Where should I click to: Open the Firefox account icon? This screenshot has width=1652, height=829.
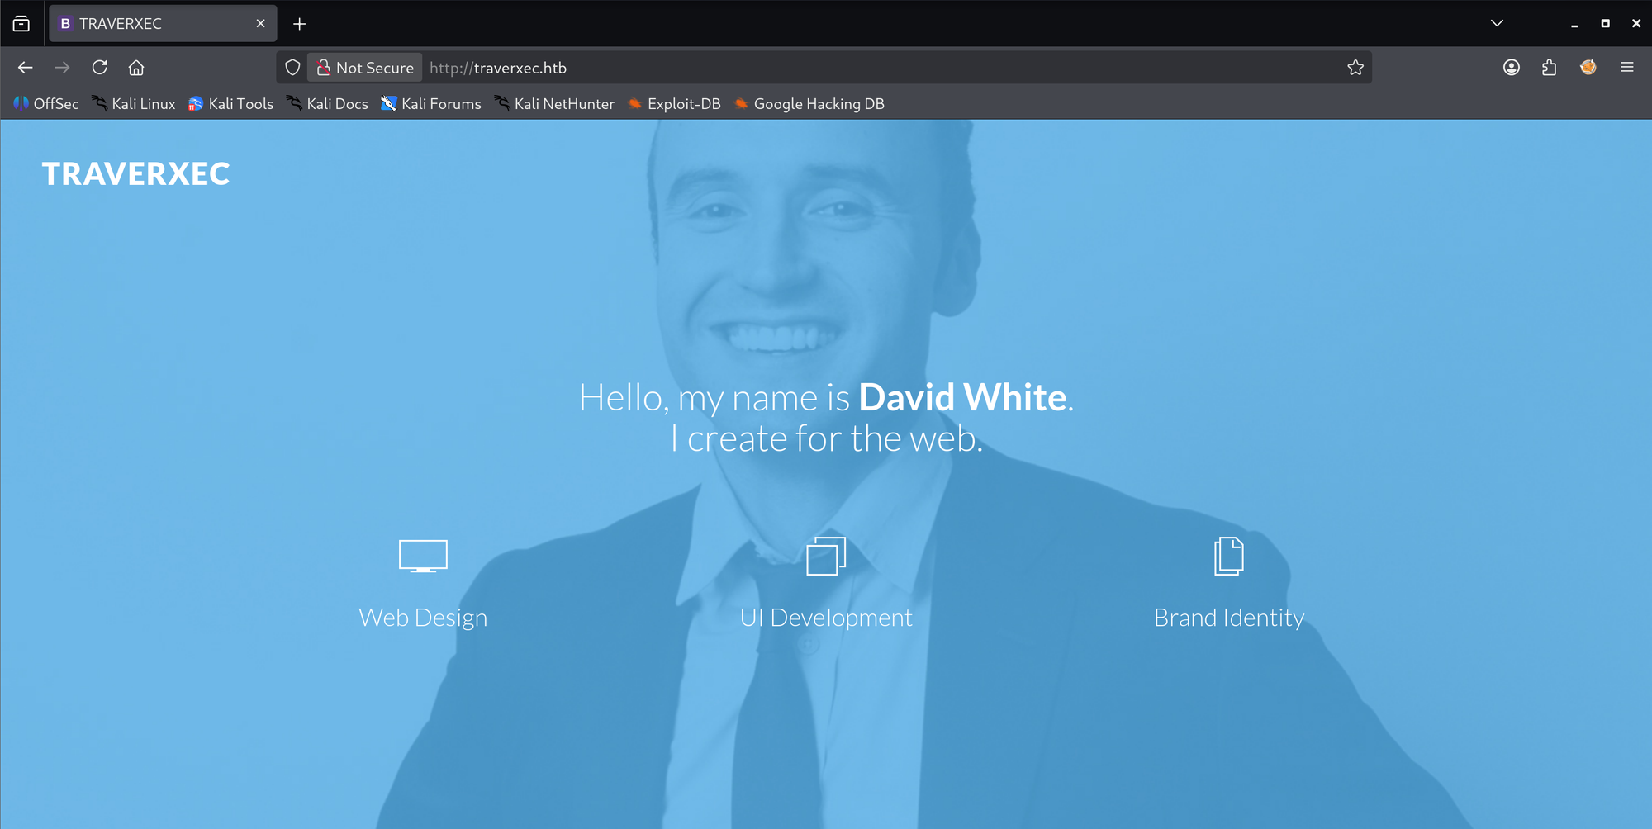1512,68
